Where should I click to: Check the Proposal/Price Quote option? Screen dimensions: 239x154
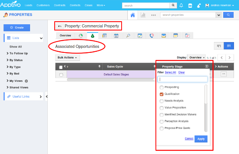(x=161, y=128)
